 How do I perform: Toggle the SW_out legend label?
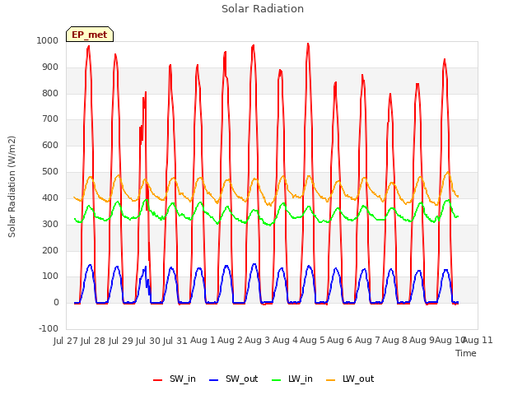click(241, 379)
